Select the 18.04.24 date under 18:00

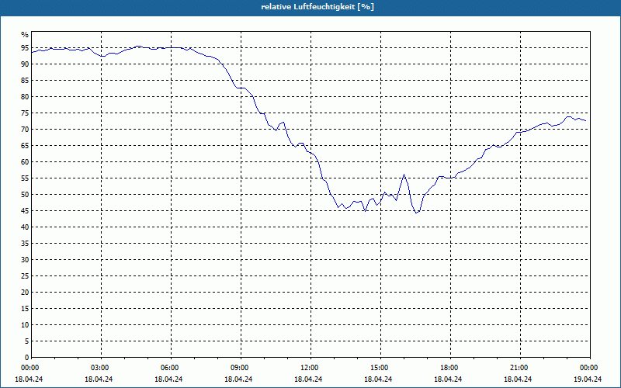coord(448,379)
